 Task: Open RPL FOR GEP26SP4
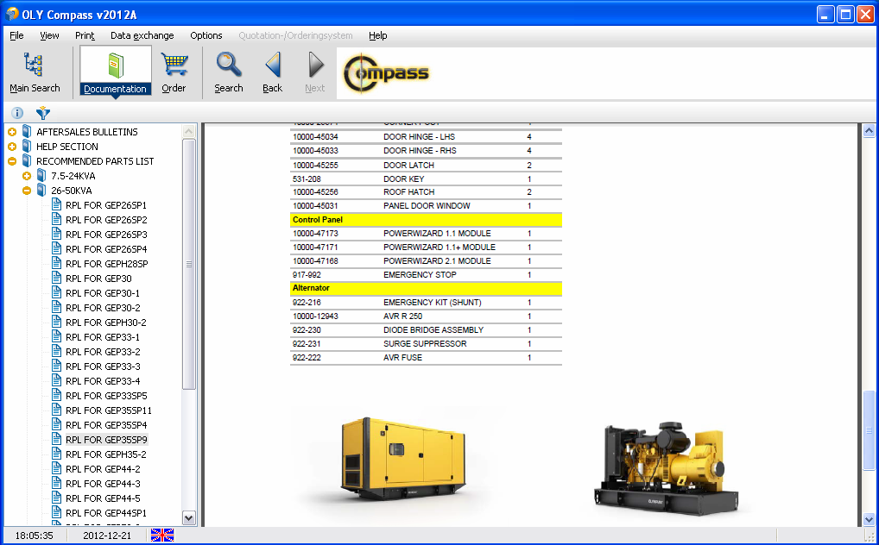106,248
